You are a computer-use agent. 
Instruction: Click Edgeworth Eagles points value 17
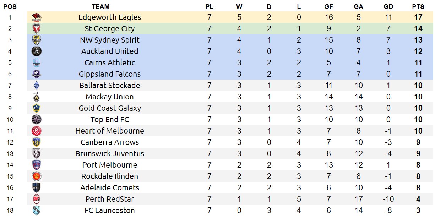[418, 17]
